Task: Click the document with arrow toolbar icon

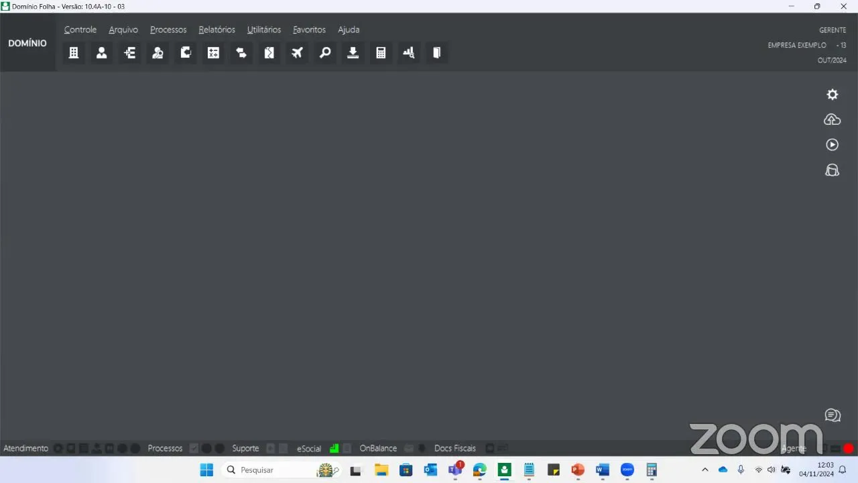Action: tap(186, 53)
